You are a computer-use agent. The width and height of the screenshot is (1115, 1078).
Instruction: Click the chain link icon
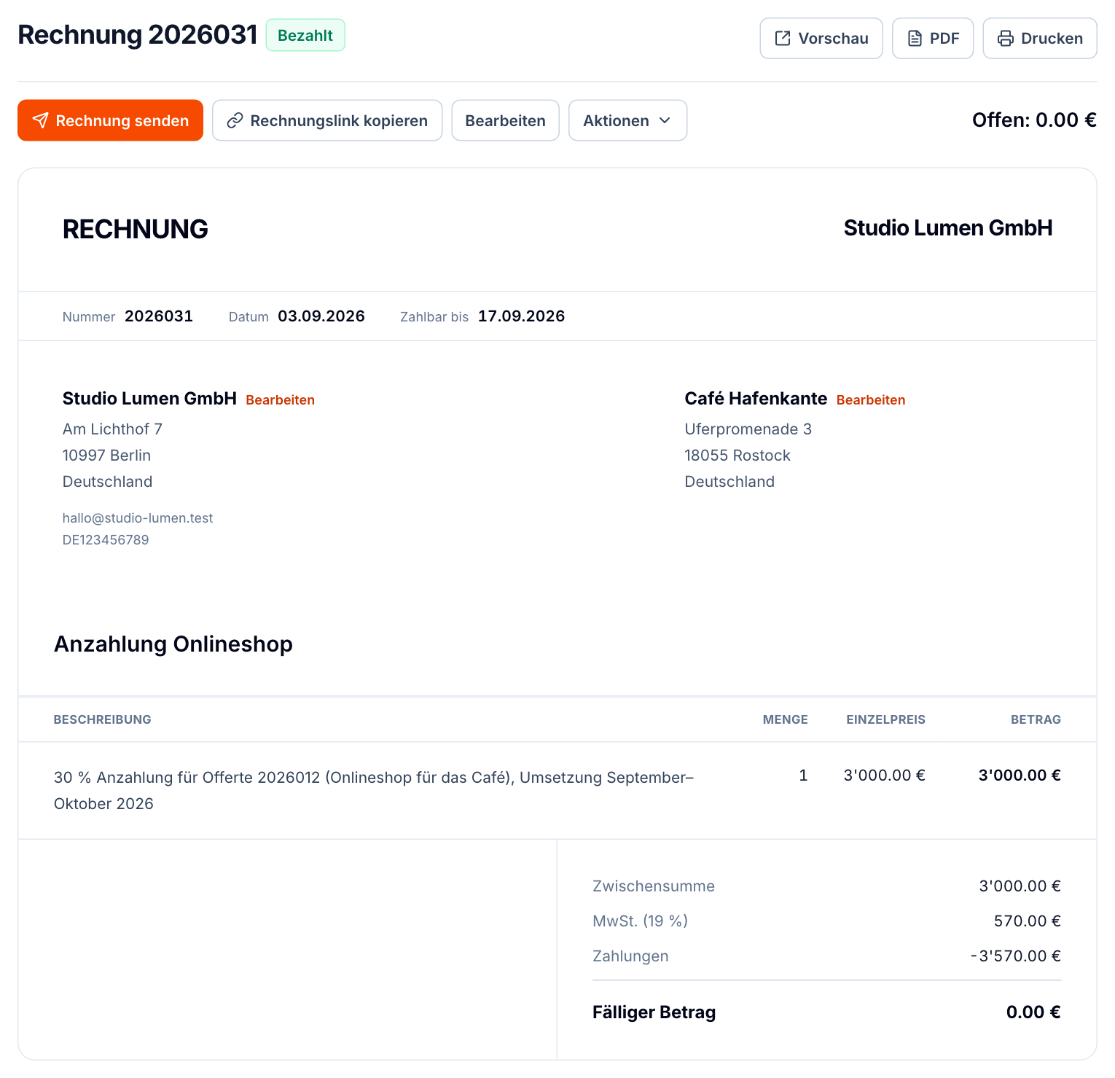(235, 120)
